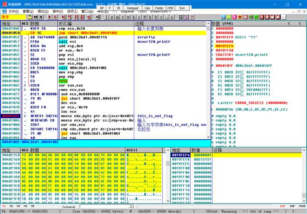This screenshot has height=214, width=307.
Task: Click the Execute till return icon
Action: pos(89,17)
